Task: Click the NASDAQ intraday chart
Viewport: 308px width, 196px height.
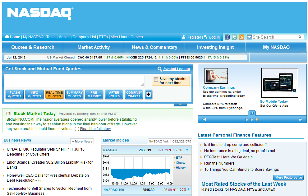Action: pos(140,169)
